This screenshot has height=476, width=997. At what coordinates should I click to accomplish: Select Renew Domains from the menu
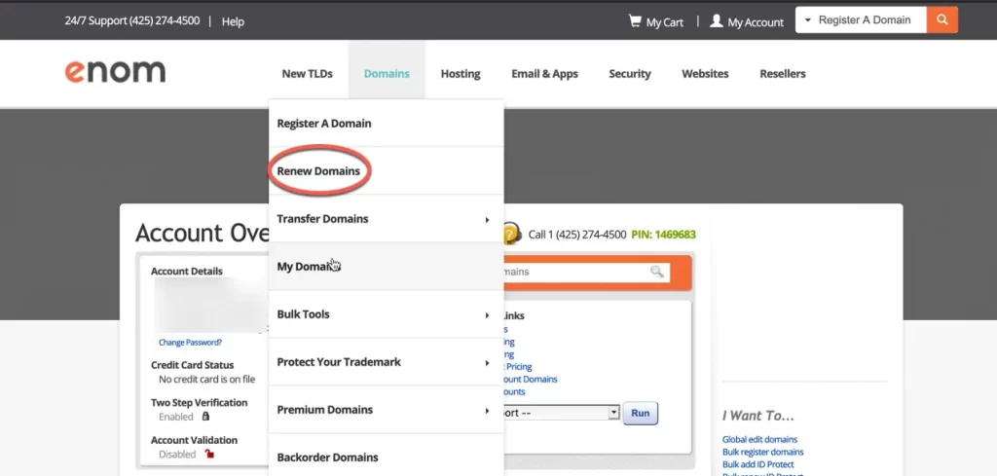318,171
